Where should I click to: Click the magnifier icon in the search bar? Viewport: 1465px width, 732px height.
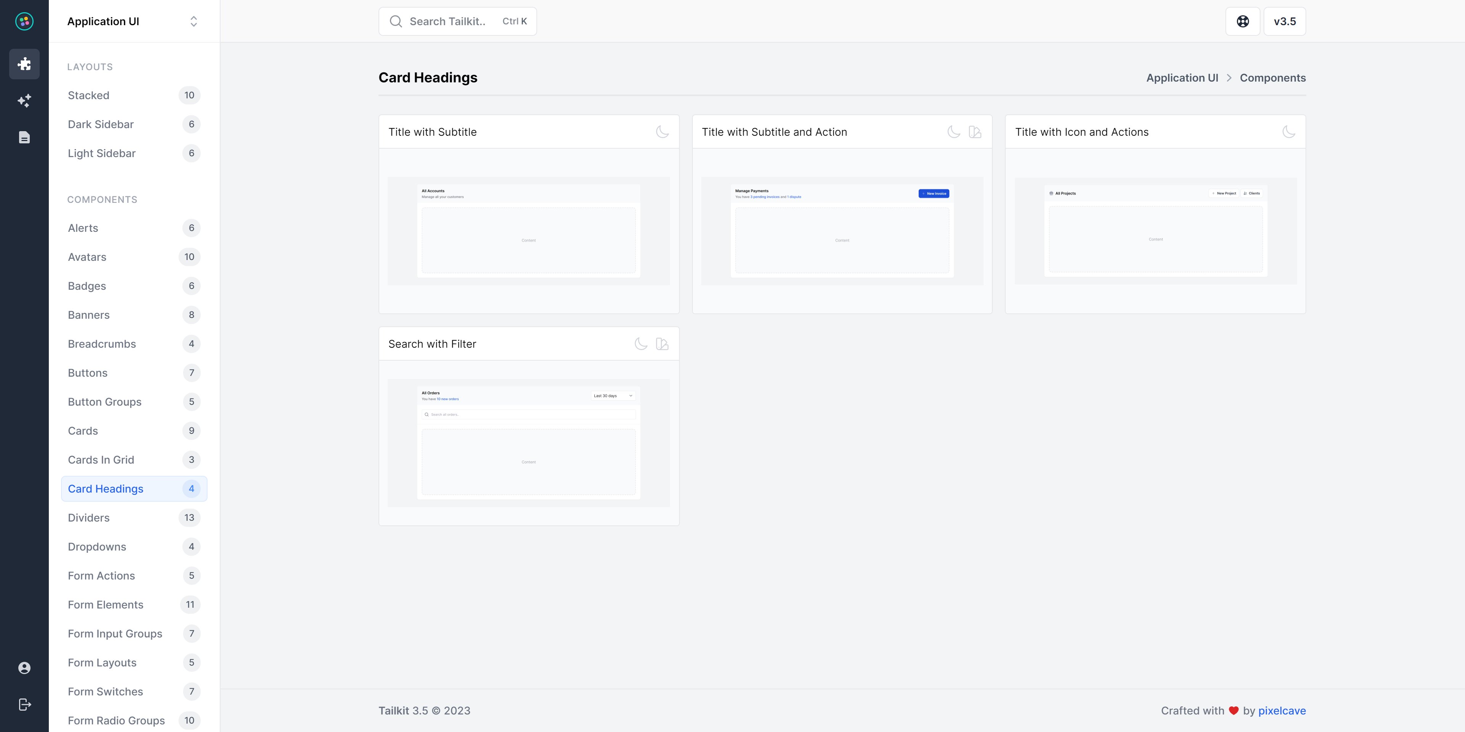[396, 21]
